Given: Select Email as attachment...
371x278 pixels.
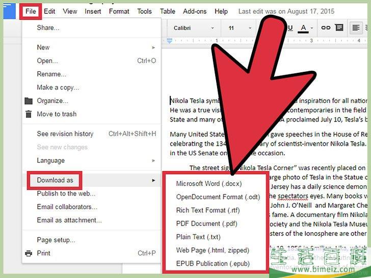Looking at the screenshot, I should pos(91,220).
